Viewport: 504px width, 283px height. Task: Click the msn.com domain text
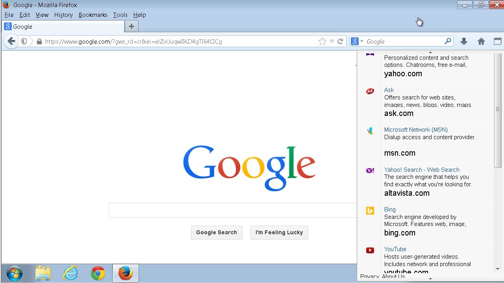pos(400,153)
